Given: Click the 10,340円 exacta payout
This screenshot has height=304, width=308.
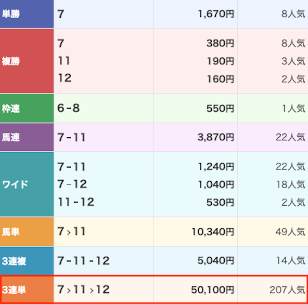Looking at the screenshot, I should click(x=213, y=232).
